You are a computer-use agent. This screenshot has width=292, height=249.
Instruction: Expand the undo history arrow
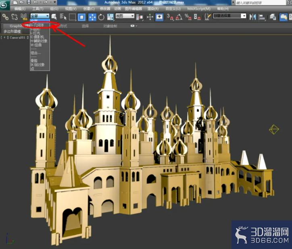(x=40, y=2)
